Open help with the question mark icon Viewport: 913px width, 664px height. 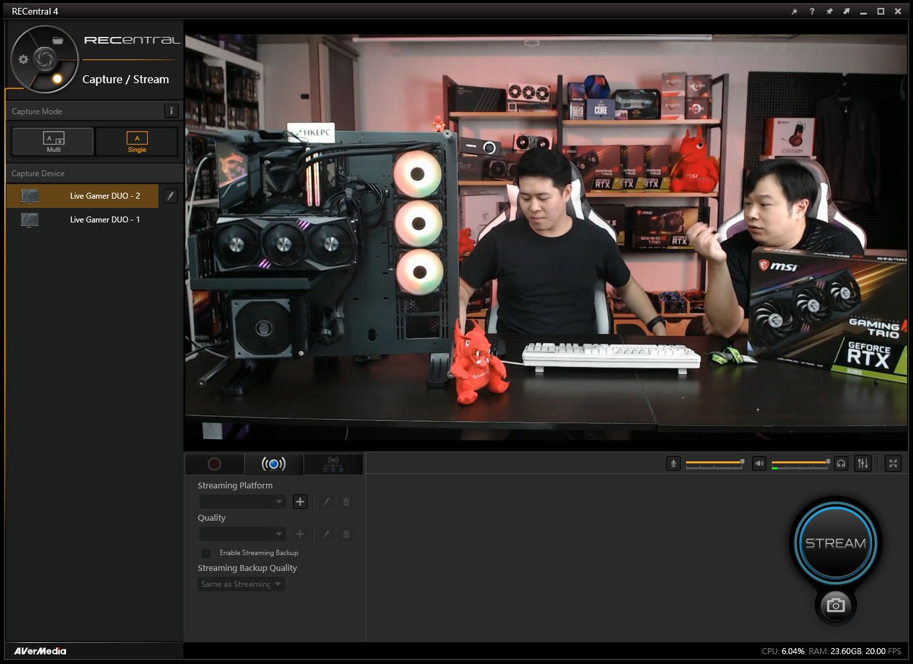pyautogui.click(x=812, y=11)
